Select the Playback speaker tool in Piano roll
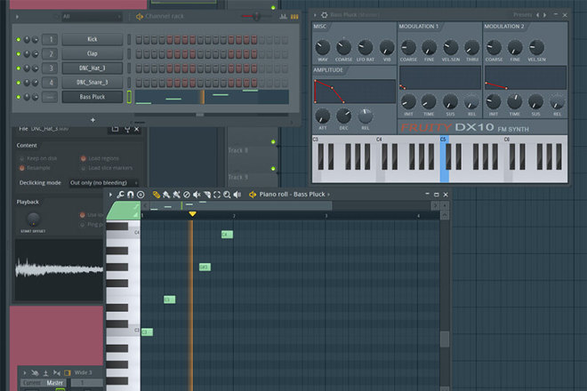Viewport: 587px width, 391px height. [x=237, y=195]
